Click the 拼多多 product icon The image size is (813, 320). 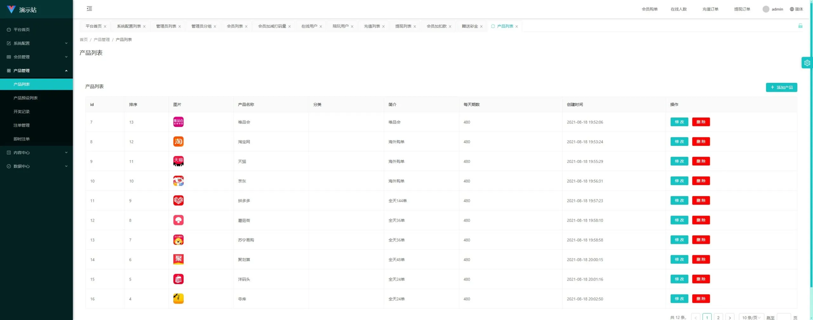click(x=178, y=201)
